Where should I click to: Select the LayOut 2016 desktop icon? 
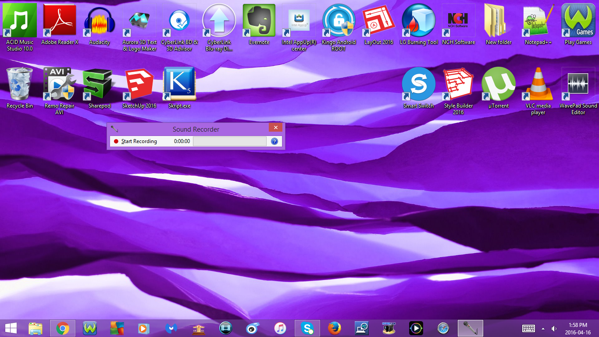pos(379,25)
